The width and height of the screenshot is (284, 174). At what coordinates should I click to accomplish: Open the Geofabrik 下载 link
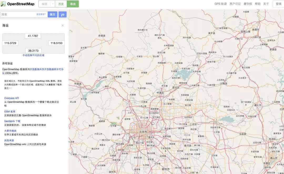coord(12,121)
